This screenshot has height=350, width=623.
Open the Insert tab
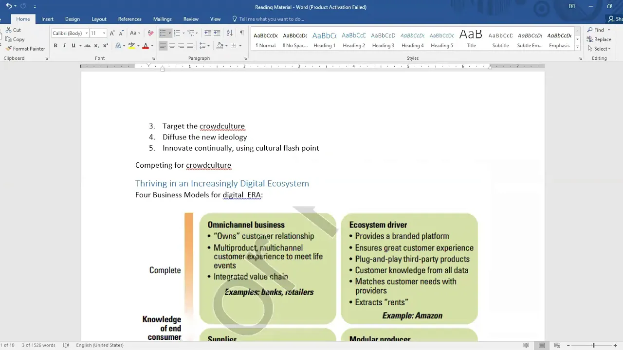(x=48, y=19)
